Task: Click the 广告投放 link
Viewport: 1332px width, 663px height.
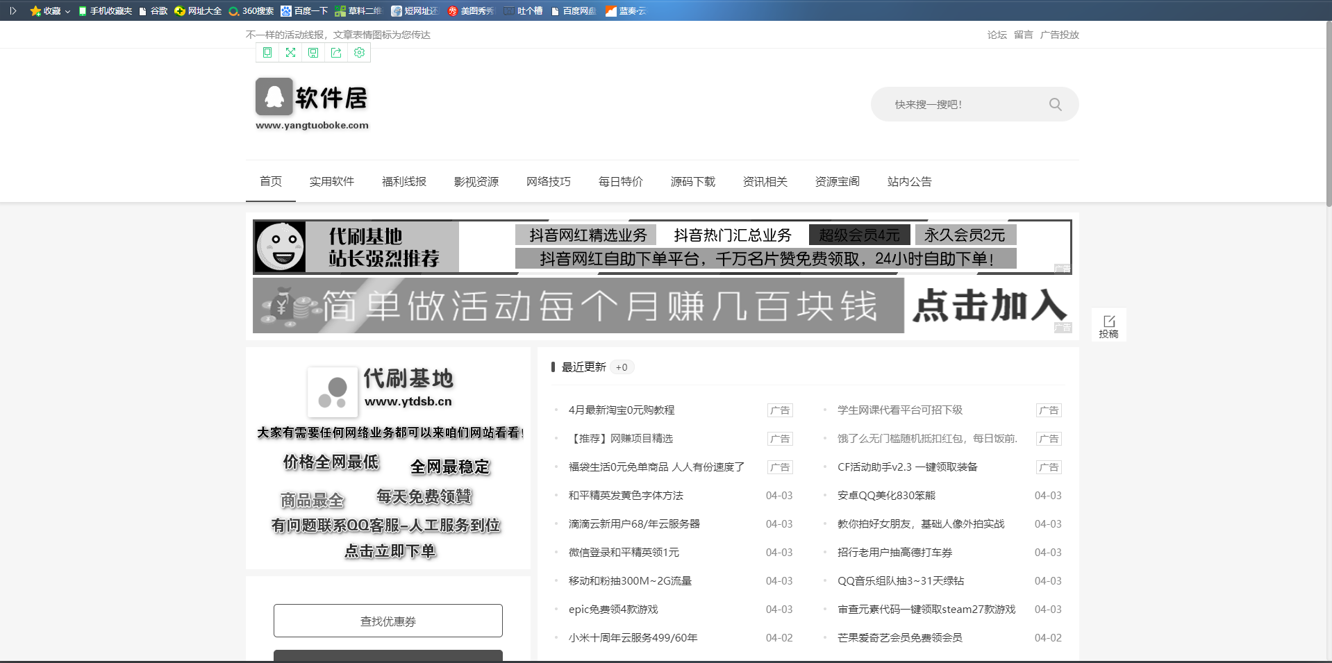Action: click(x=1060, y=35)
